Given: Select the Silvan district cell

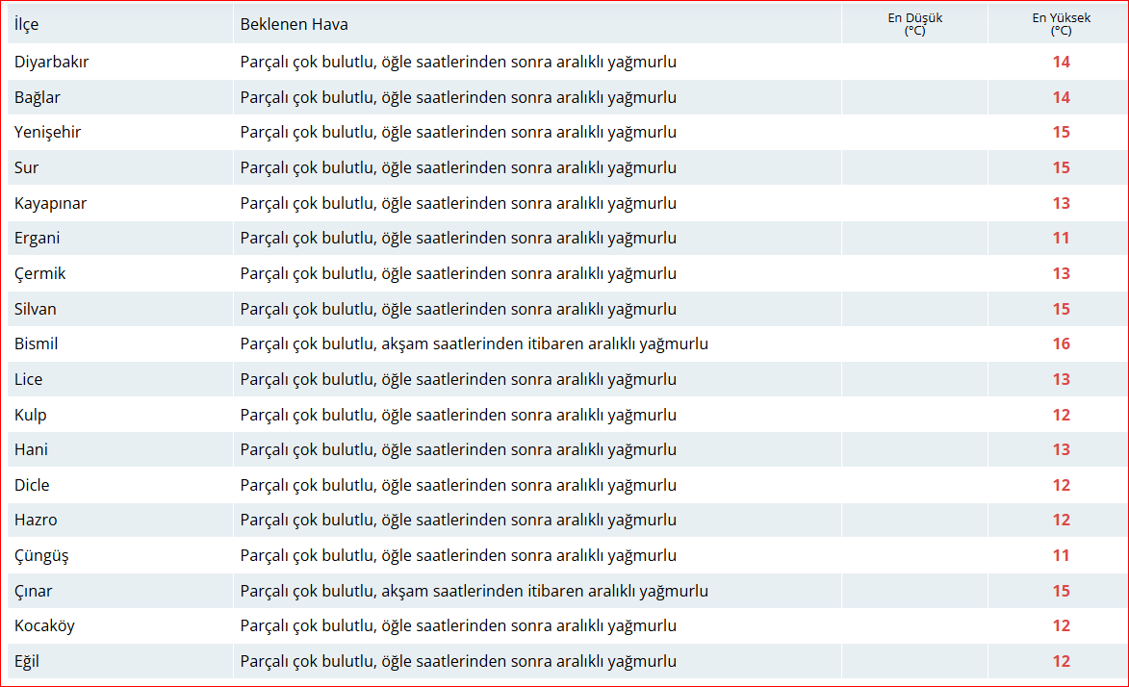Looking at the screenshot, I should coord(36,309).
